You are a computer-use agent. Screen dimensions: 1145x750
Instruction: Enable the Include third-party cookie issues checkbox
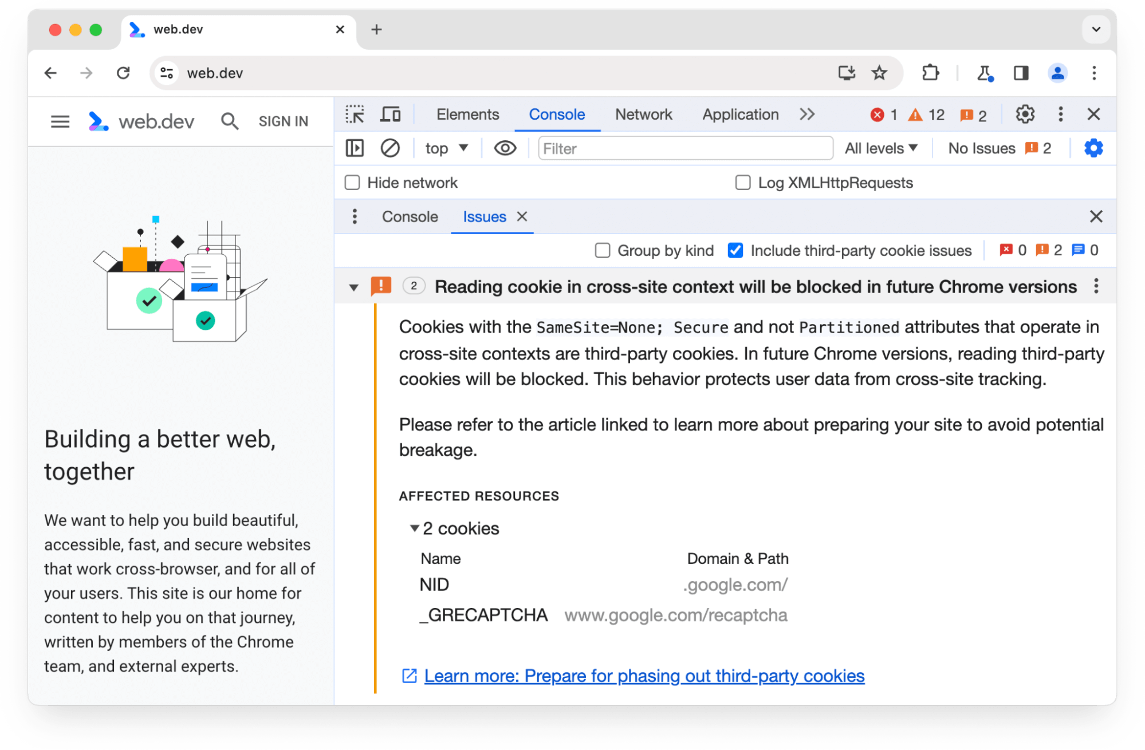(735, 250)
